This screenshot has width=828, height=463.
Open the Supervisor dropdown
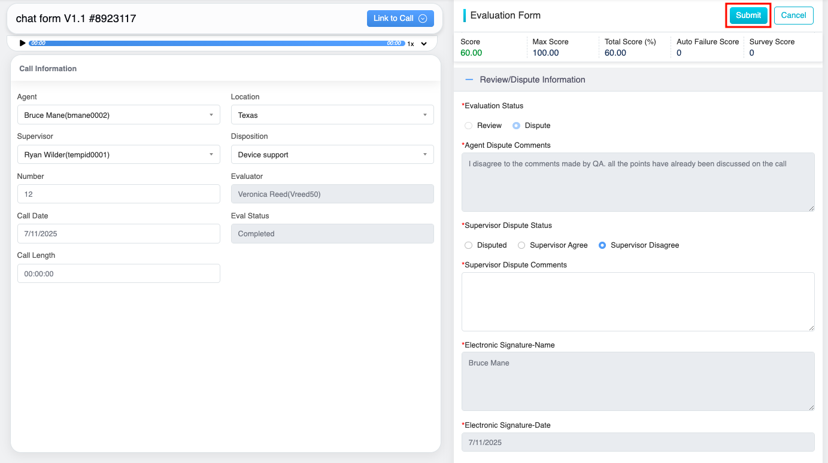(119, 154)
